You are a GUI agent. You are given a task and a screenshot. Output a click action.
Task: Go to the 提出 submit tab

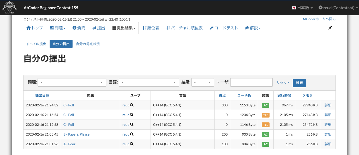click(x=99, y=28)
